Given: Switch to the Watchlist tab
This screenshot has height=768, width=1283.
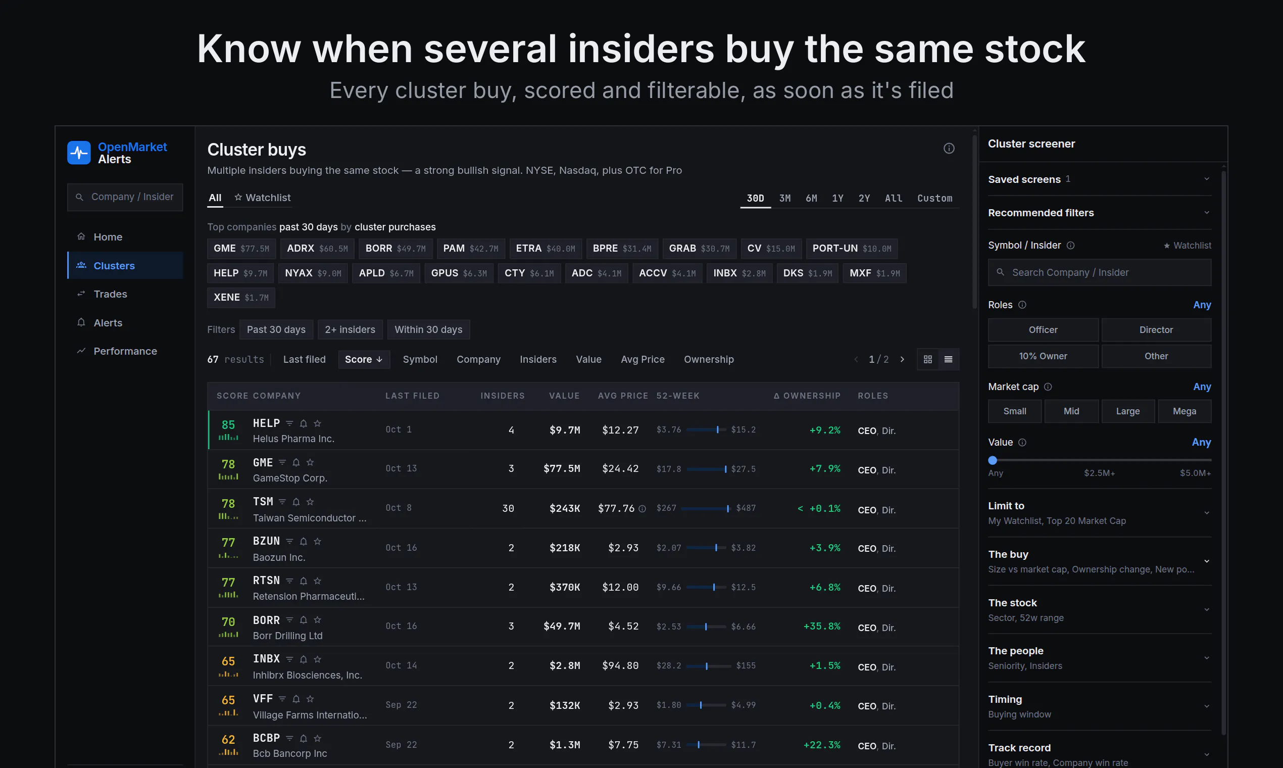Looking at the screenshot, I should pos(262,198).
